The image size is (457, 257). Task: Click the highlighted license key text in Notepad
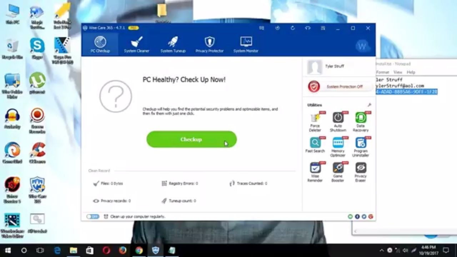click(x=406, y=92)
